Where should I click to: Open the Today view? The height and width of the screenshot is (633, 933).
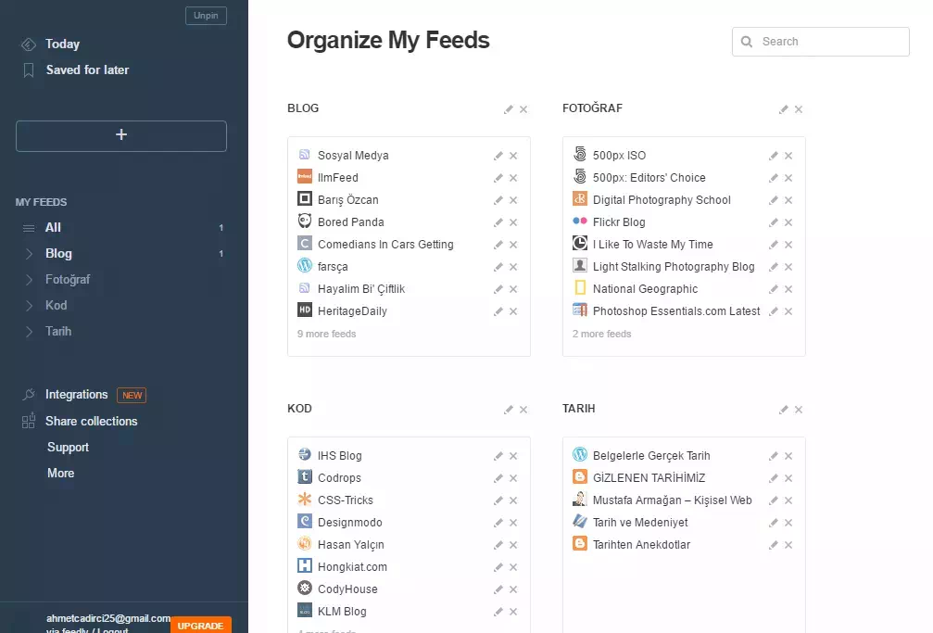(x=62, y=44)
